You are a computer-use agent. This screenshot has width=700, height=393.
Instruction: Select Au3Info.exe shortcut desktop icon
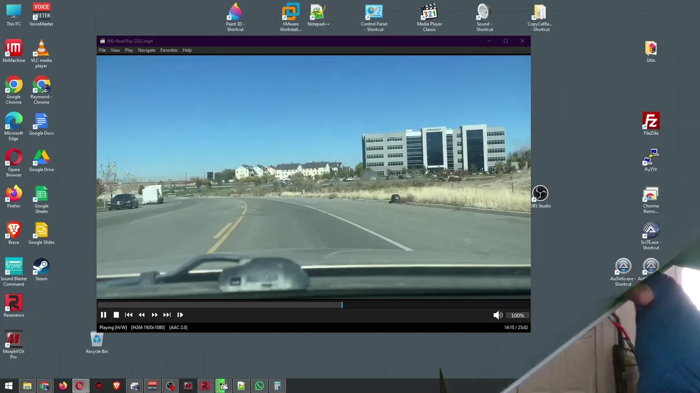(623, 272)
